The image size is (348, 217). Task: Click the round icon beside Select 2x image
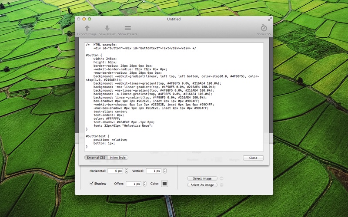221,185
